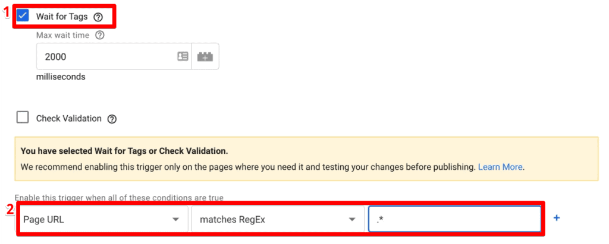Image resolution: width=609 pixels, height=244 pixels.
Task: Click the 'Enable this trigger when' condition caption
Action: click(x=119, y=198)
